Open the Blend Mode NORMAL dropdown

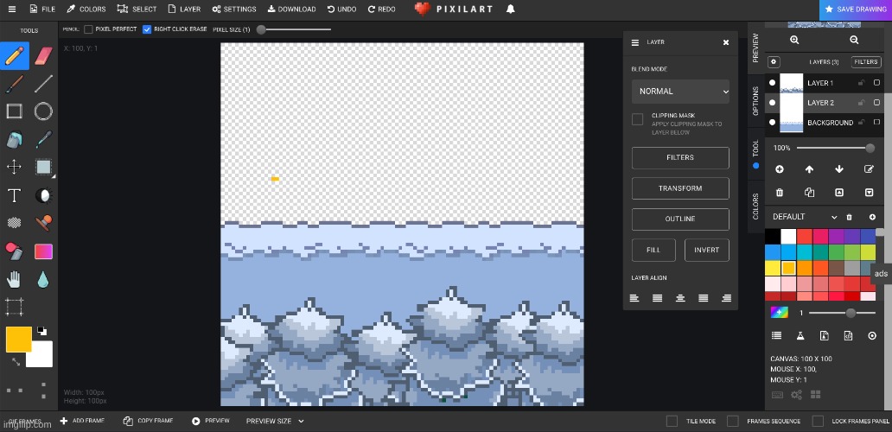pyautogui.click(x=680, y=92)
